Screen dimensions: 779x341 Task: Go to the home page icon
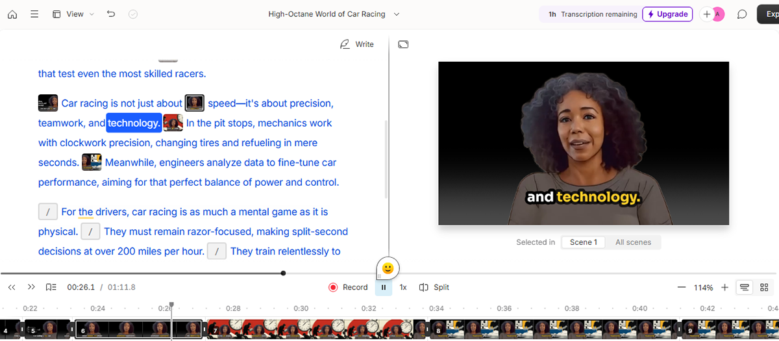click(x=12, y=14)
